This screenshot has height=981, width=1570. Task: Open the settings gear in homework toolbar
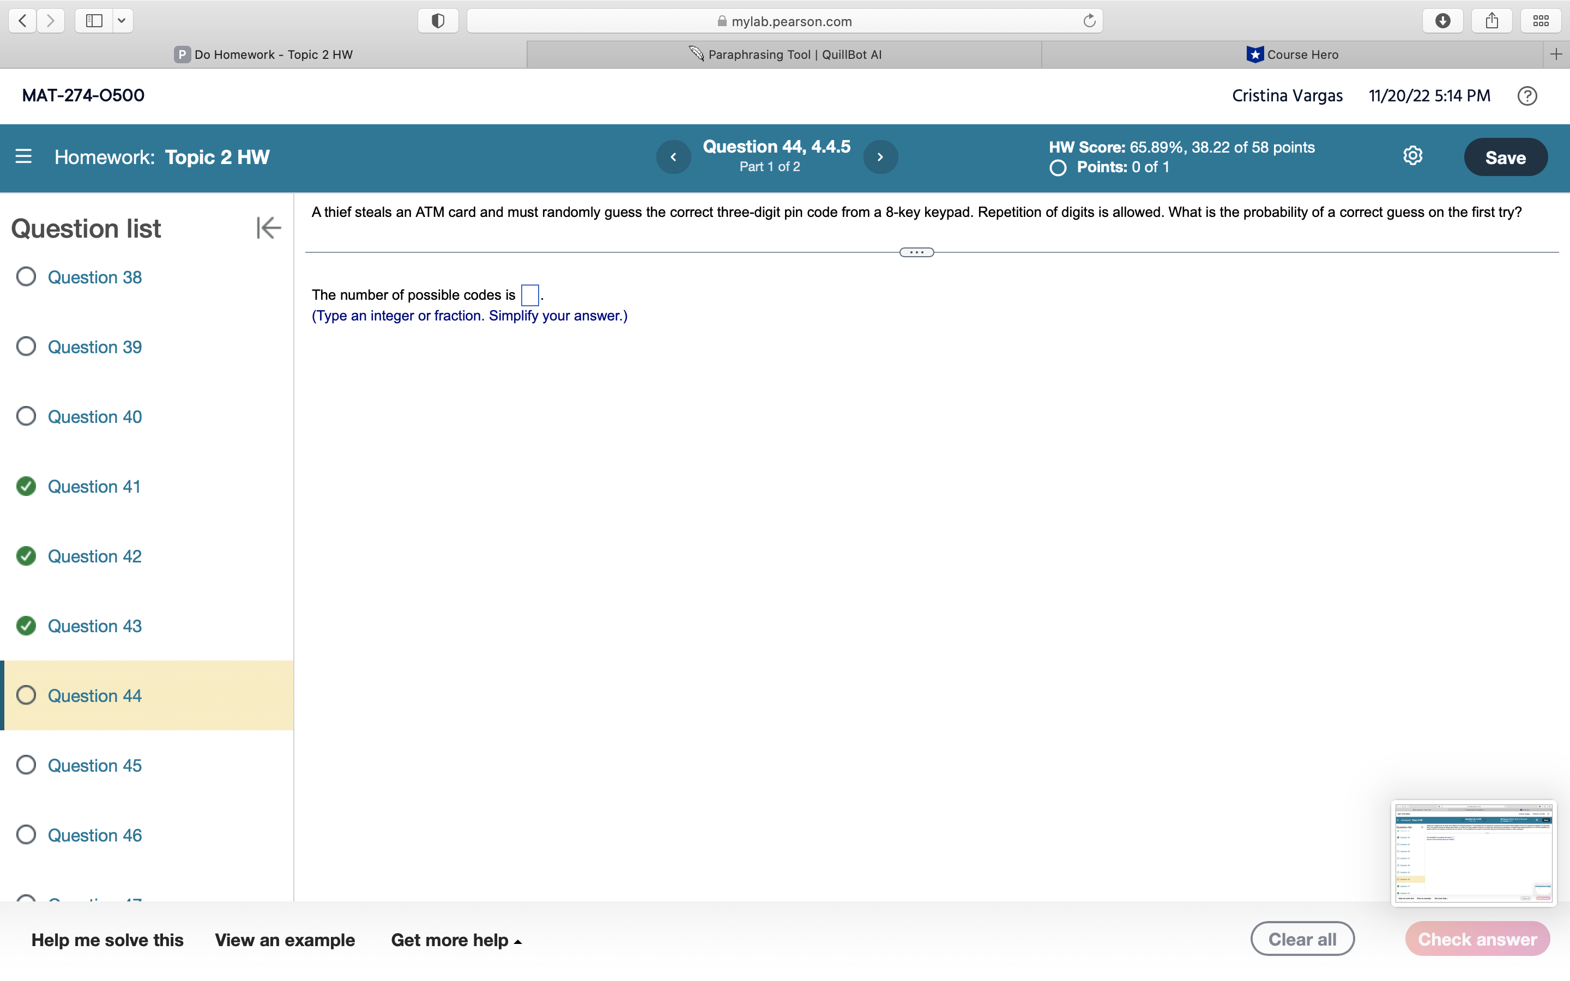[1412, 156]
